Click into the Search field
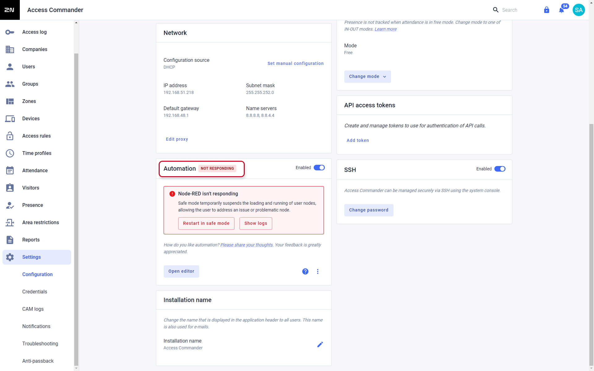This screenshot has width=594, height=371. point(517,10)
